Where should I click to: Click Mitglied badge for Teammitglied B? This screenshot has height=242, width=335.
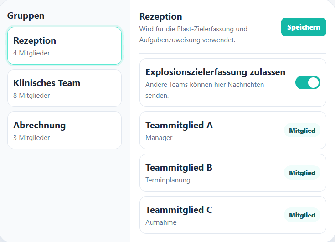coord(302,173)
